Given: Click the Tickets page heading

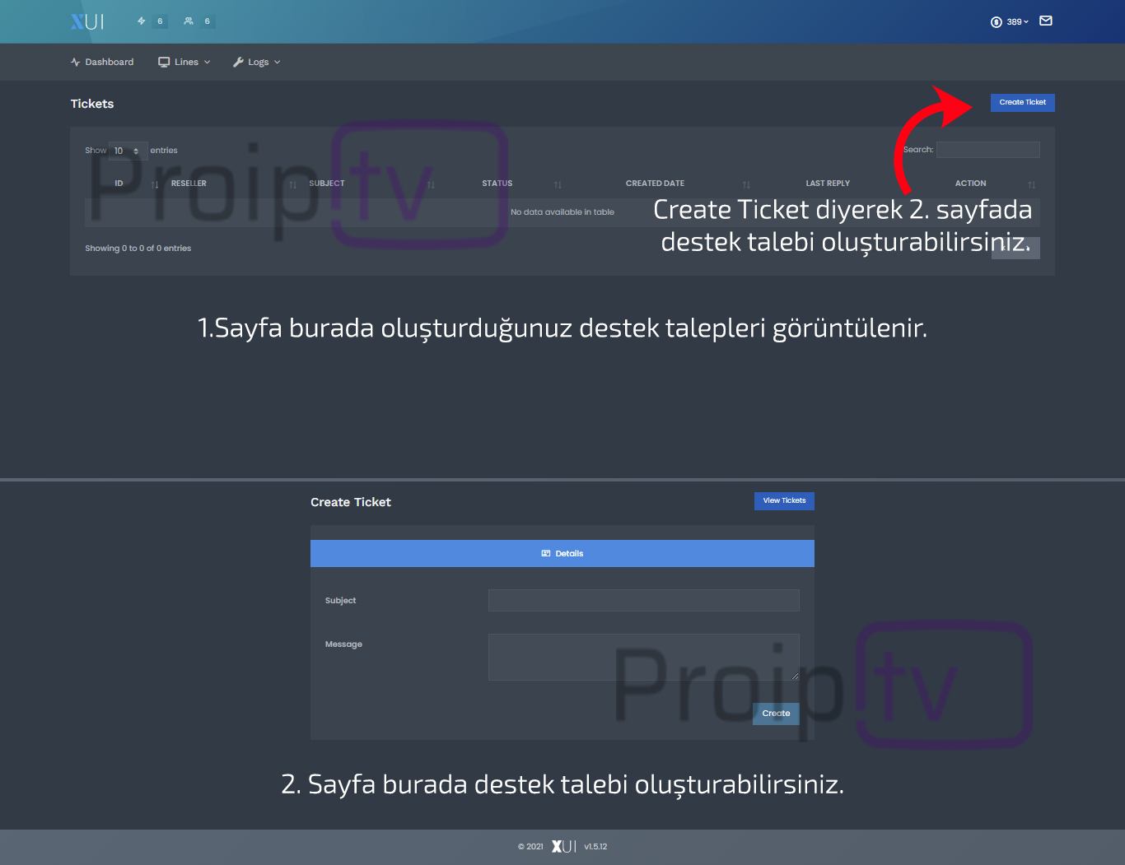Looking at the screenshot, I should point(92,104).
